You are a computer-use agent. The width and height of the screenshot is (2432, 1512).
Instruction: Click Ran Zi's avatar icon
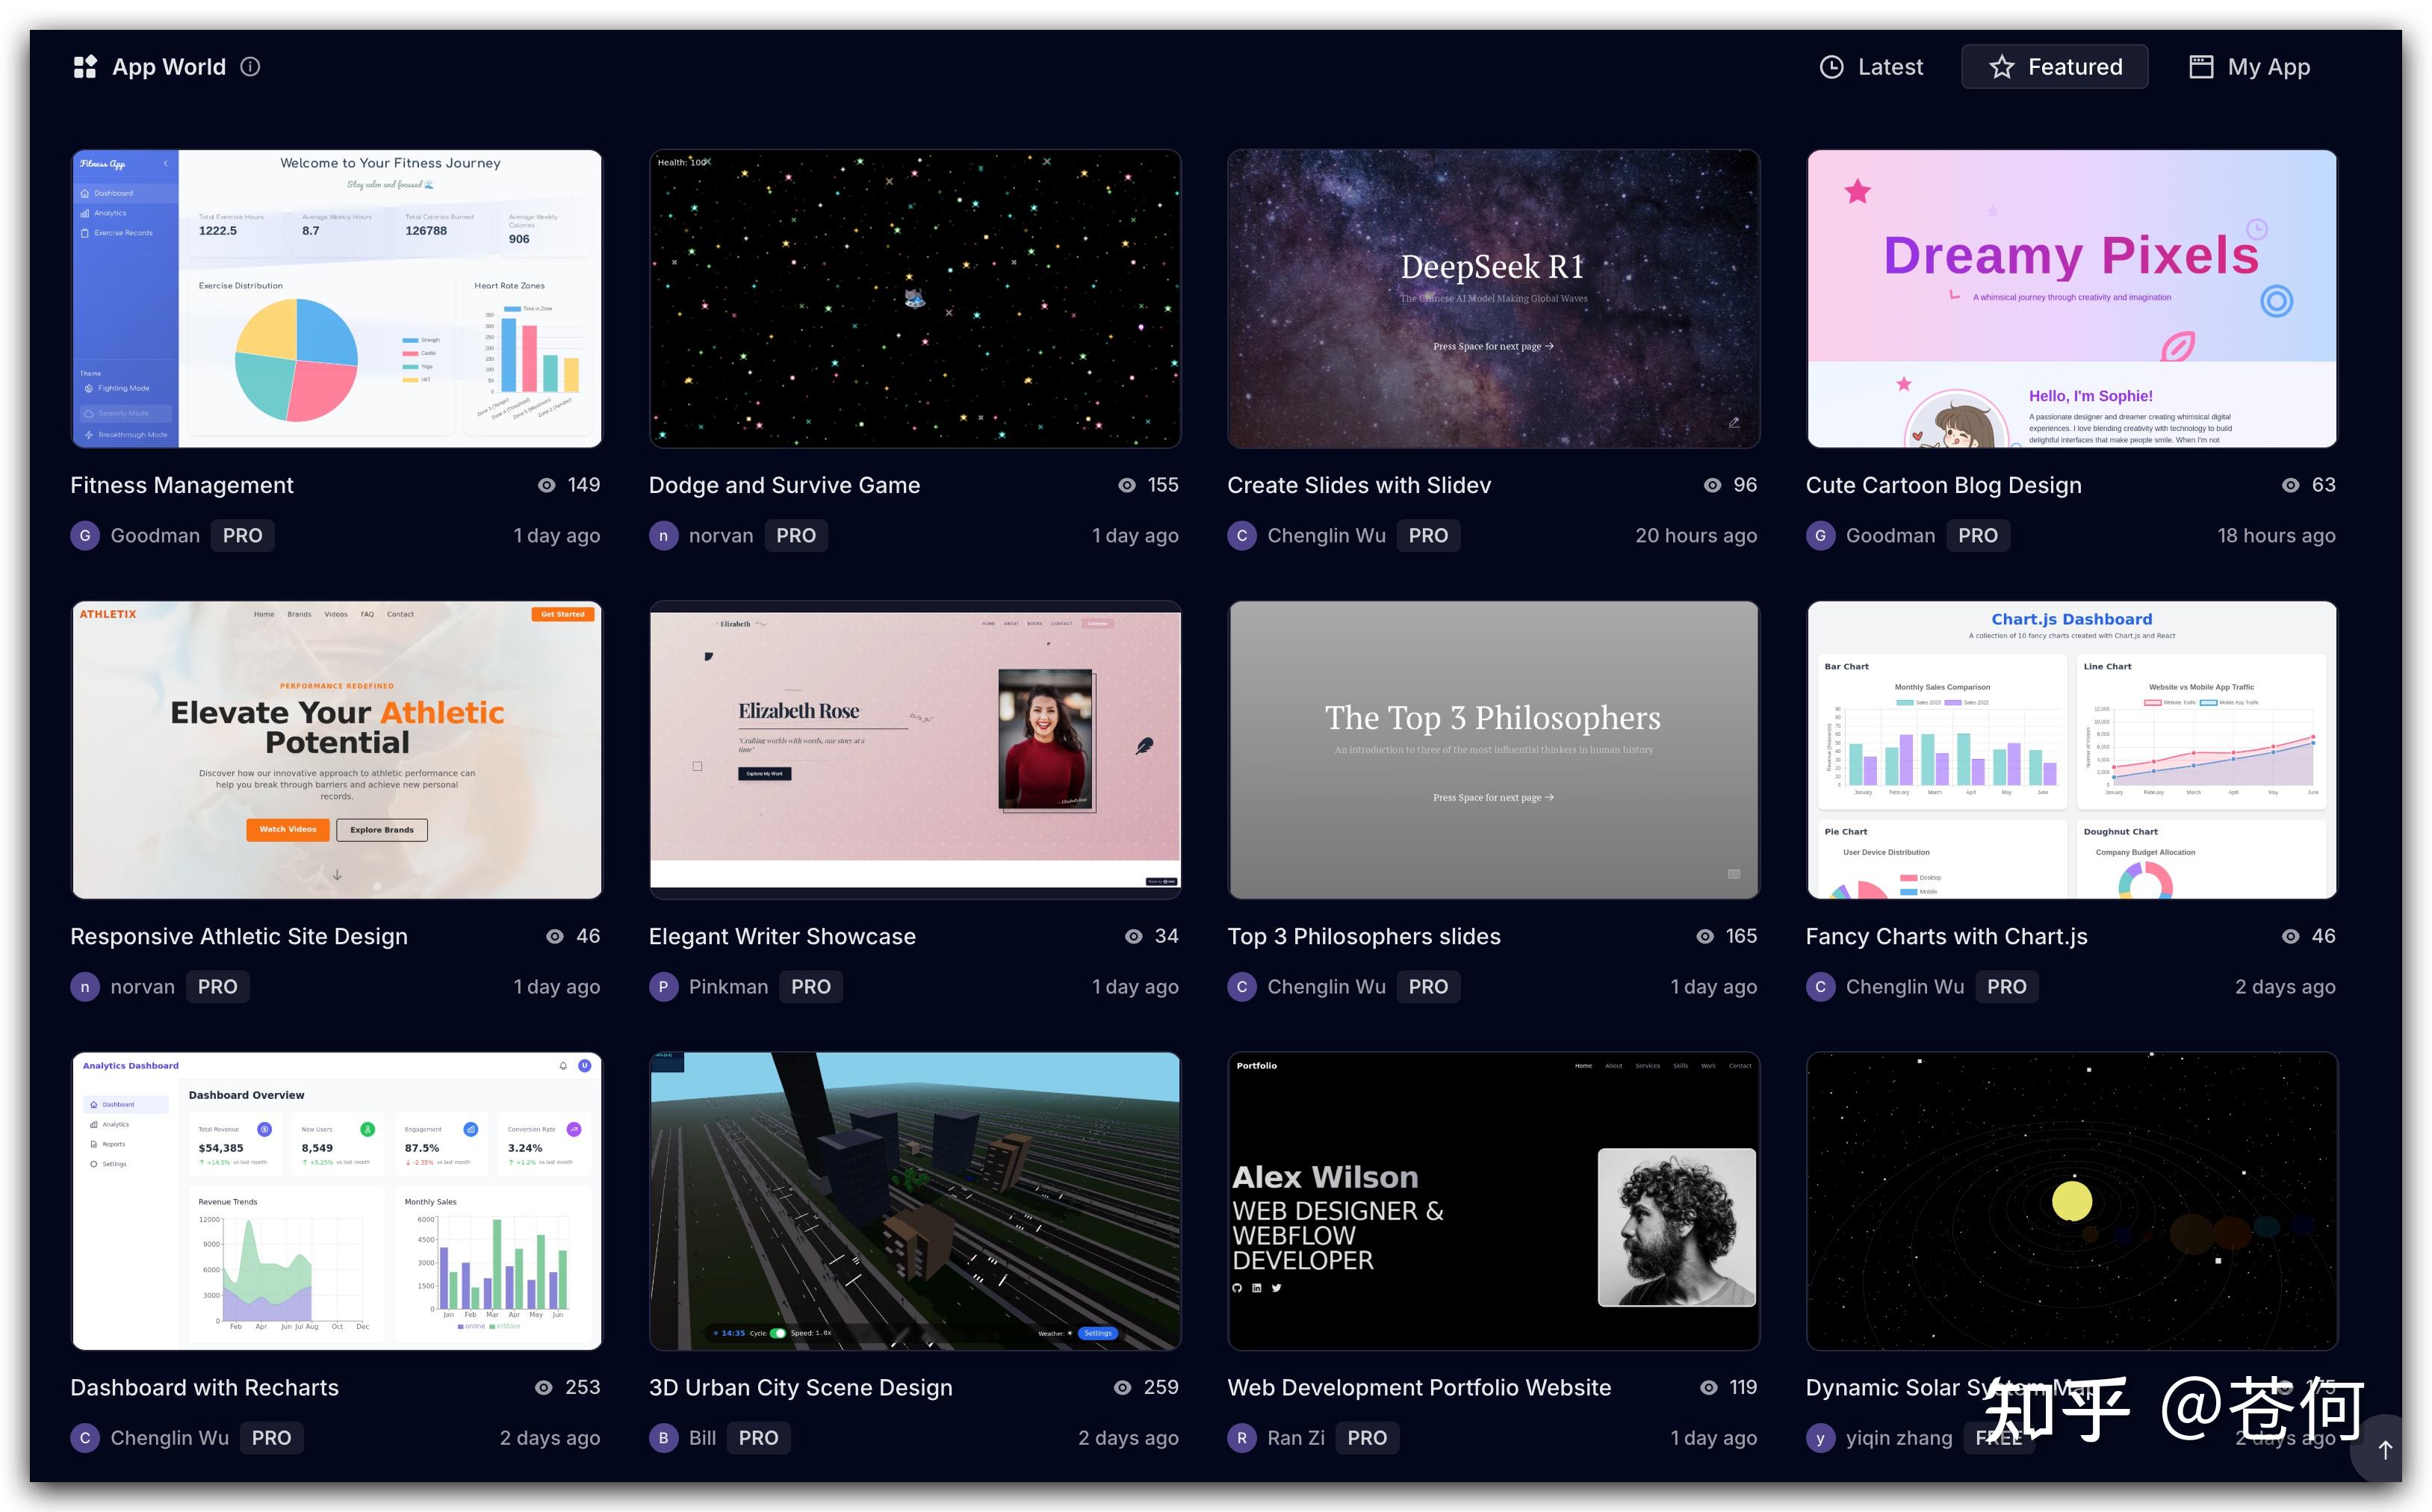[x=1241, y=1438]
